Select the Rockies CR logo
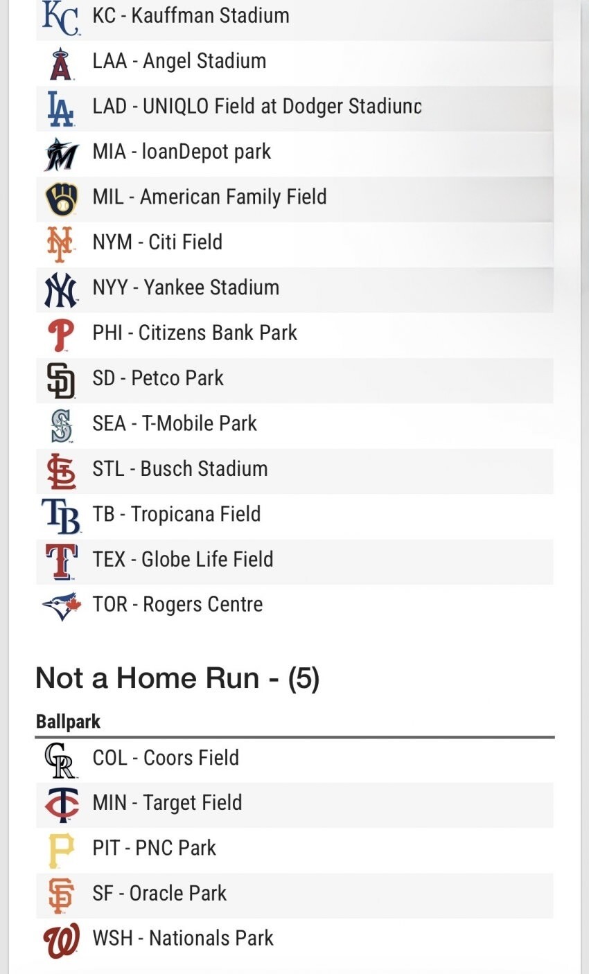The image size is (589, 974). click(x=61, y=759)
